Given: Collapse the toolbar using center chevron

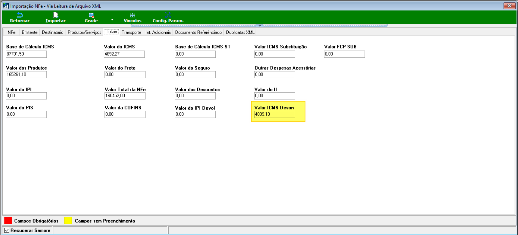Looking at the screenshot, I should (x=259, y=26).
